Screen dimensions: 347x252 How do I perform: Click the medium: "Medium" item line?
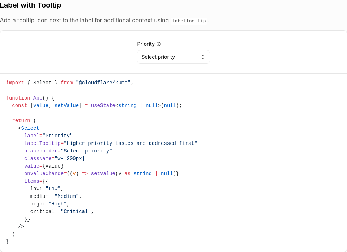point(56,196)
